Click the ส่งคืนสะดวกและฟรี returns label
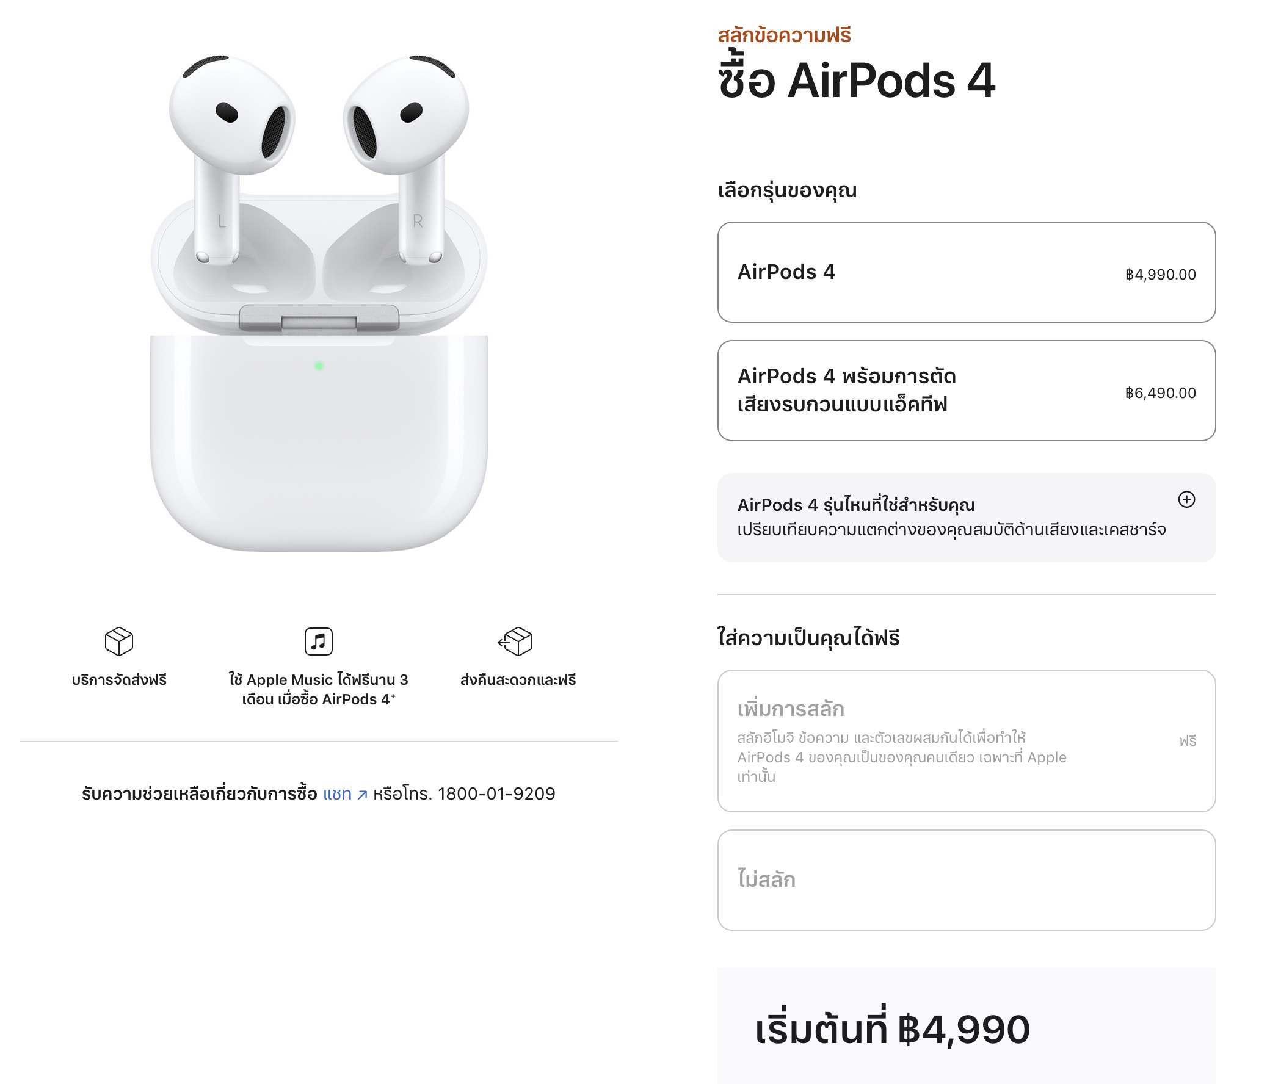1281x1084 pixels. tap(518, 680)
